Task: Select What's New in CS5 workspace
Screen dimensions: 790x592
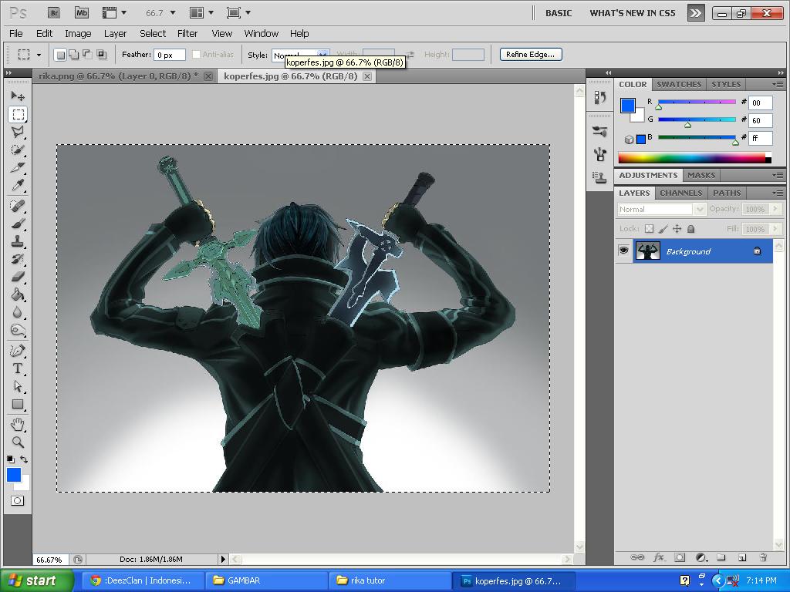Action: 633,13
